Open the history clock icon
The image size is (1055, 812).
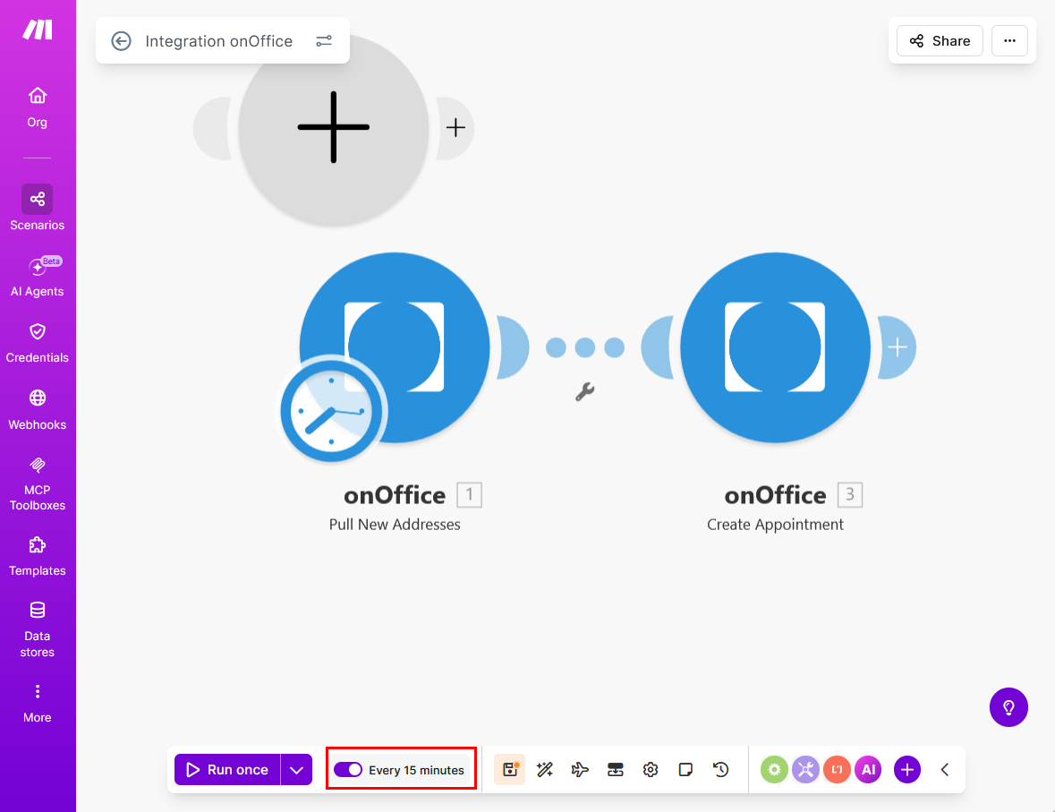click(720, 770)
